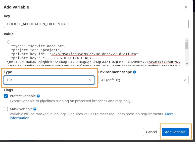Viewport: 195px width, 142px height.
Task: Uncheck the Protect variable checkbox
Action: [6, 96]
